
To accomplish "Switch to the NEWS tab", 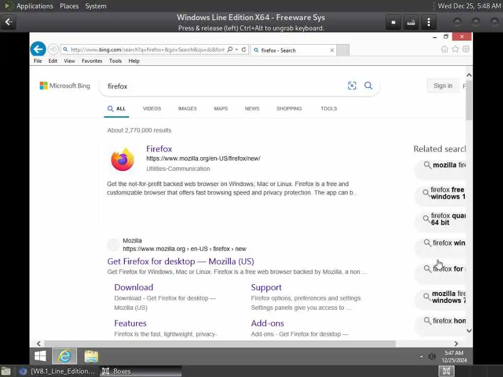I will 252,108.
